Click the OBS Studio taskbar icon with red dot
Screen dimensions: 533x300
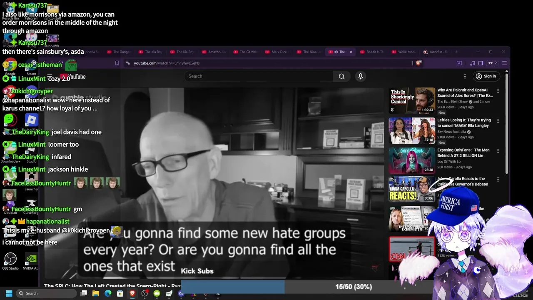coord(144,293)
